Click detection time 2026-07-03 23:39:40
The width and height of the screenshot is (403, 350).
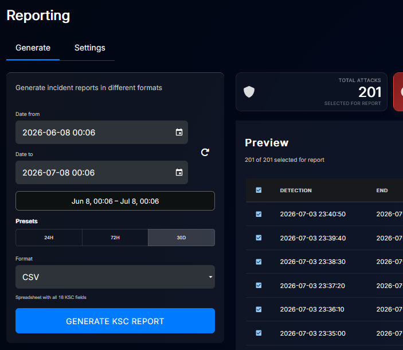[313, 238]
